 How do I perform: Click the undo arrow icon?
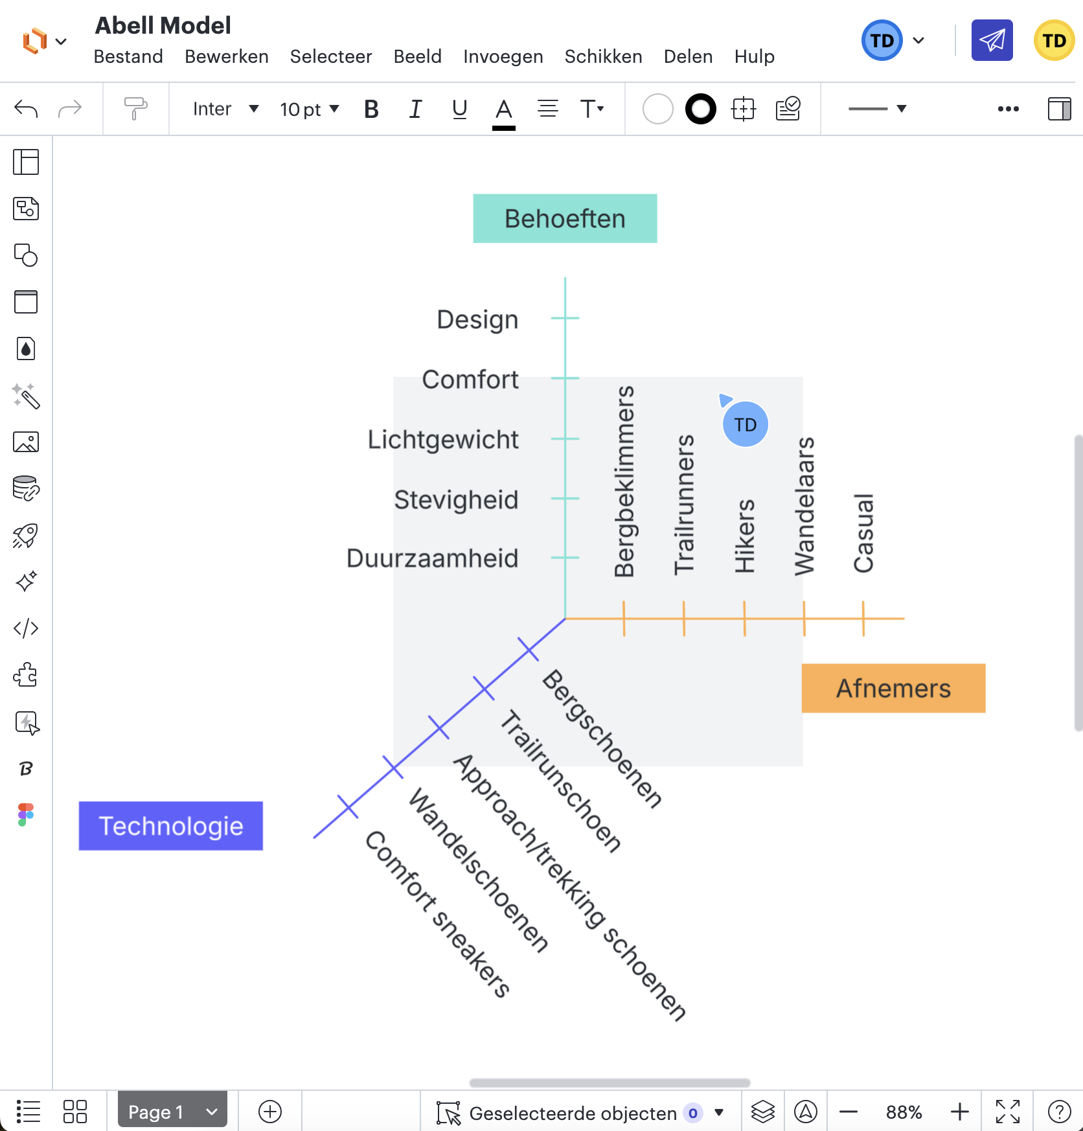(x=26, y=109)
